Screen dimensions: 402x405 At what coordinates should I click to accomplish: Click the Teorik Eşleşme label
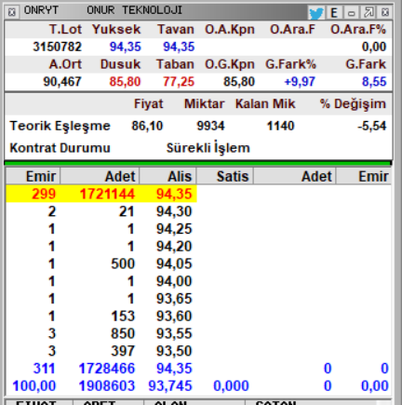tap(60, 126)
